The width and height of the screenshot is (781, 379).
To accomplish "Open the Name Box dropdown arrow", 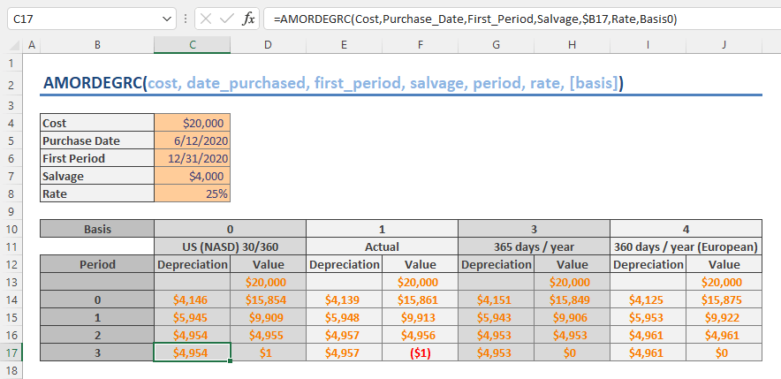I will [x=168, y=19].
